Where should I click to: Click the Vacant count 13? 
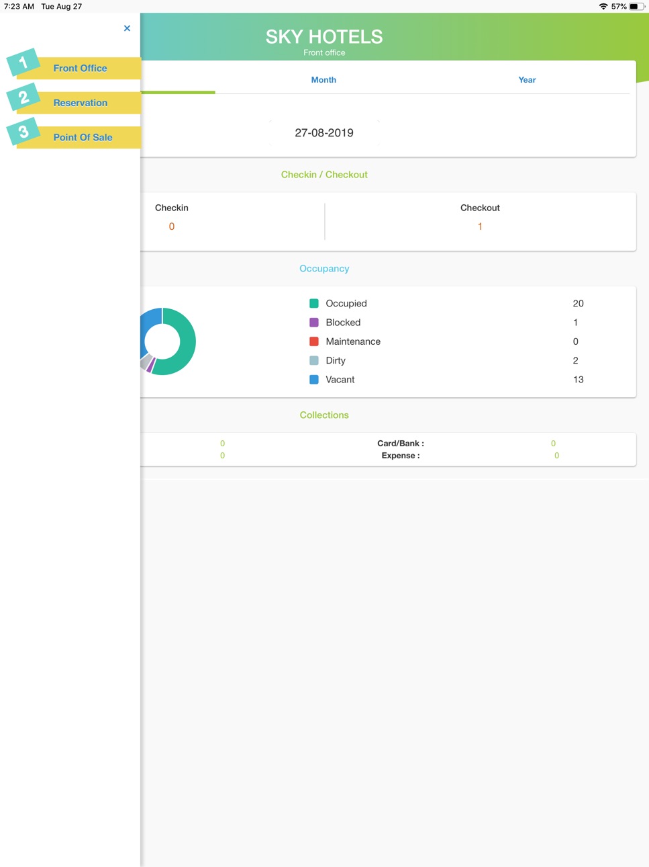coord(579,380)
